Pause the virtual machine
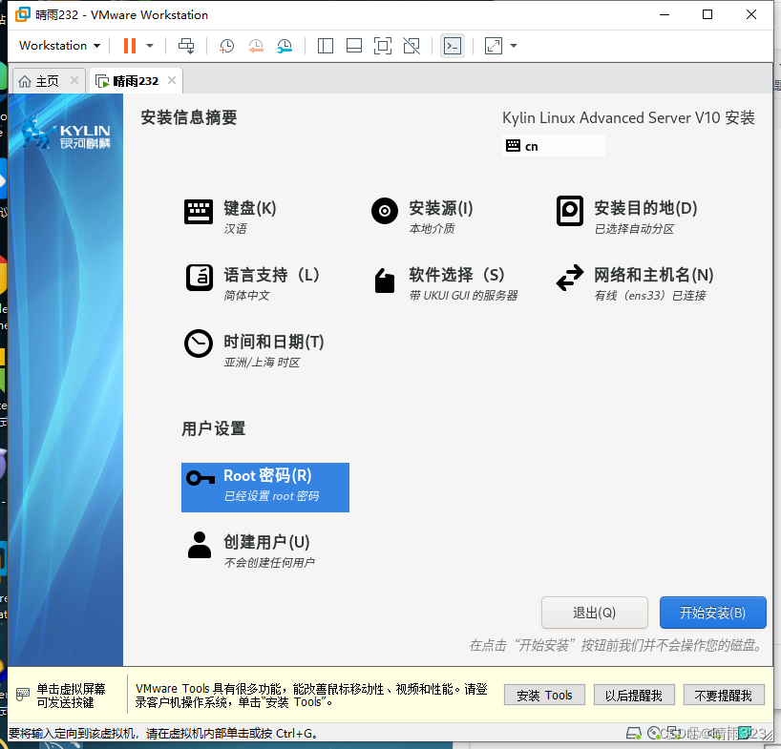 130,45
